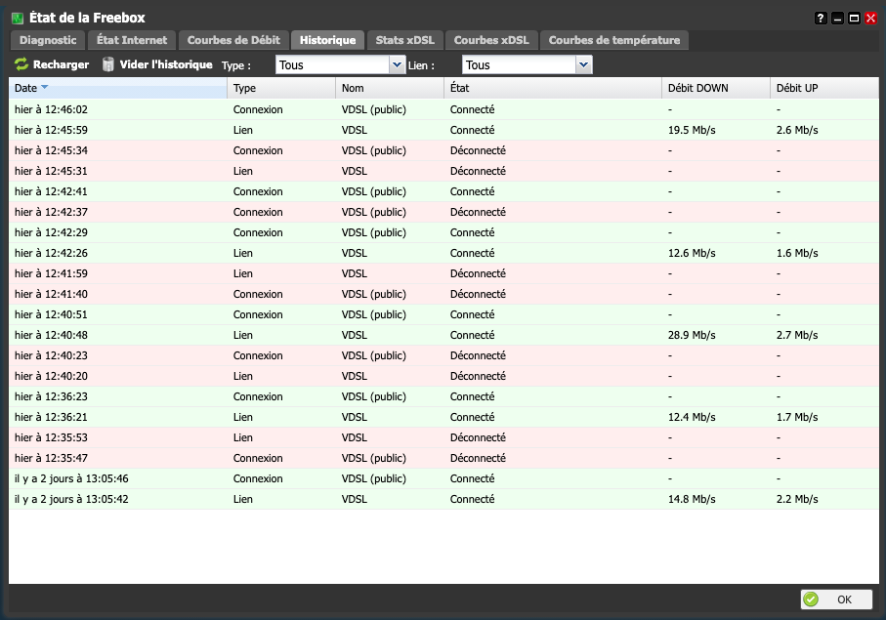Select the row hier à 12:46:02

(443, 109)
